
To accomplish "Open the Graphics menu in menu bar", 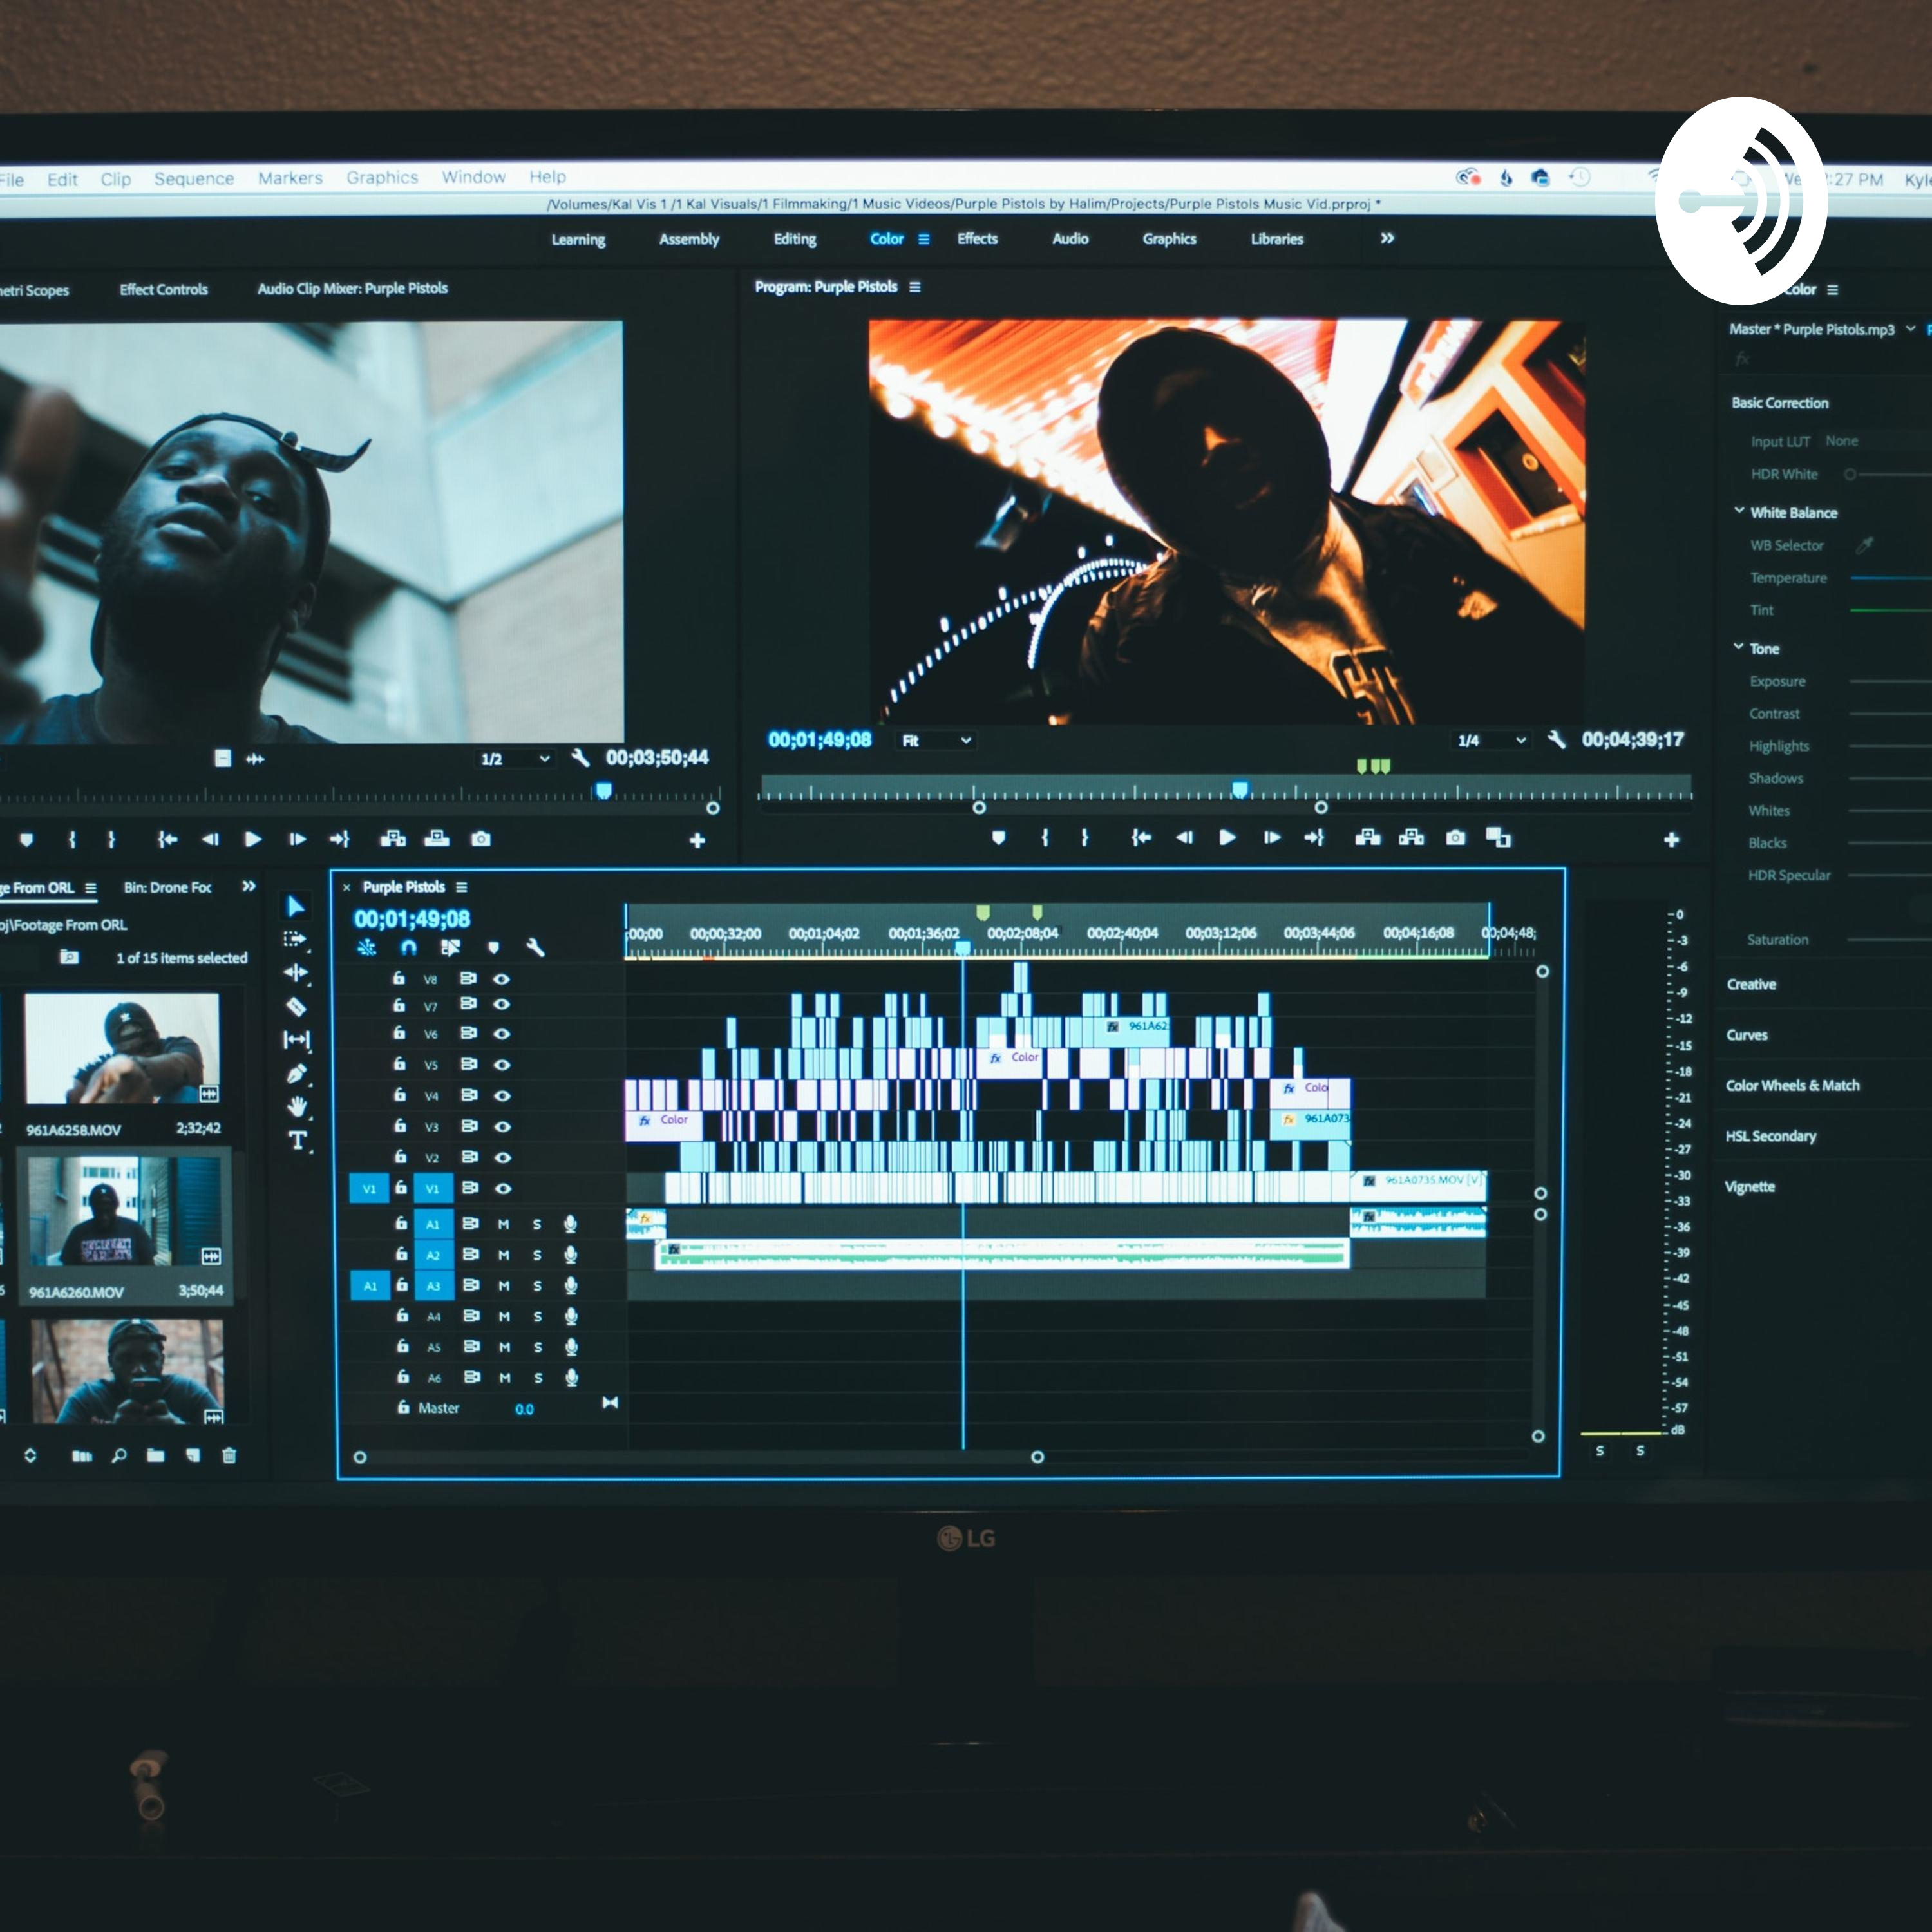I will (382, 177).
